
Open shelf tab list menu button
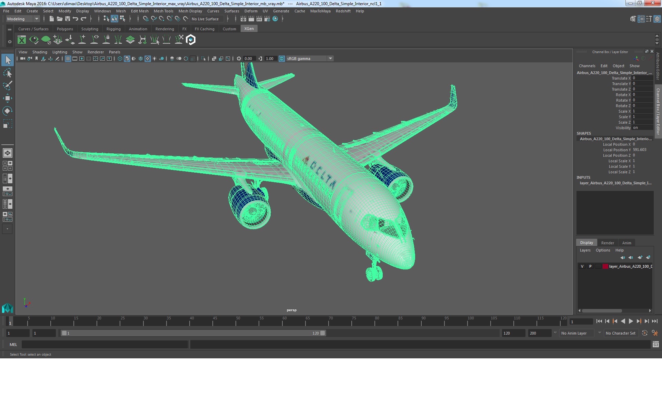(10, 30)
